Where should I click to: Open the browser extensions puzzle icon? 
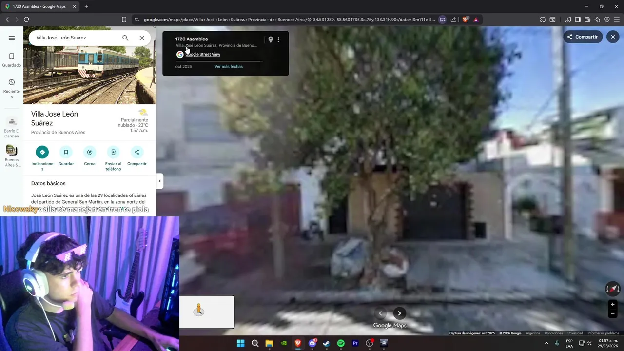tap(543, 19)
